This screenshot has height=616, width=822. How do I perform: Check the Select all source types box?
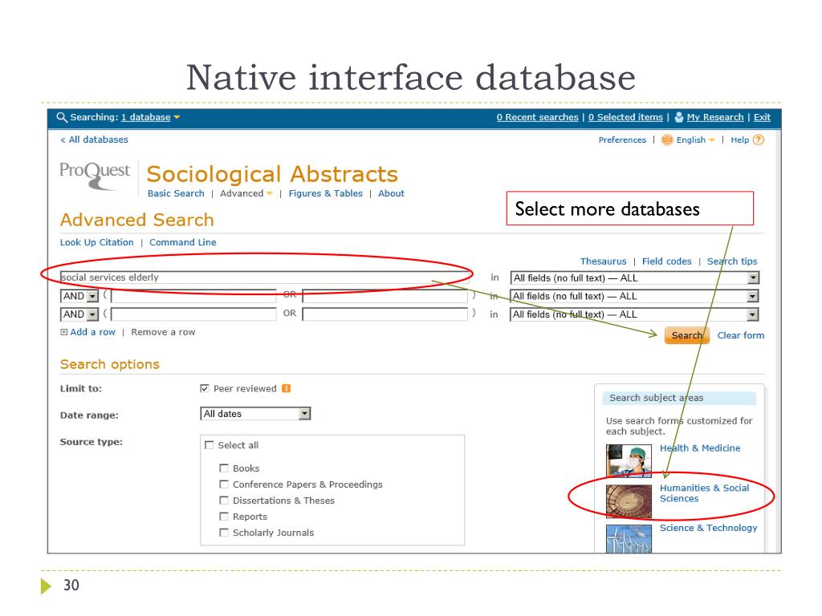(x=210, y=446)
